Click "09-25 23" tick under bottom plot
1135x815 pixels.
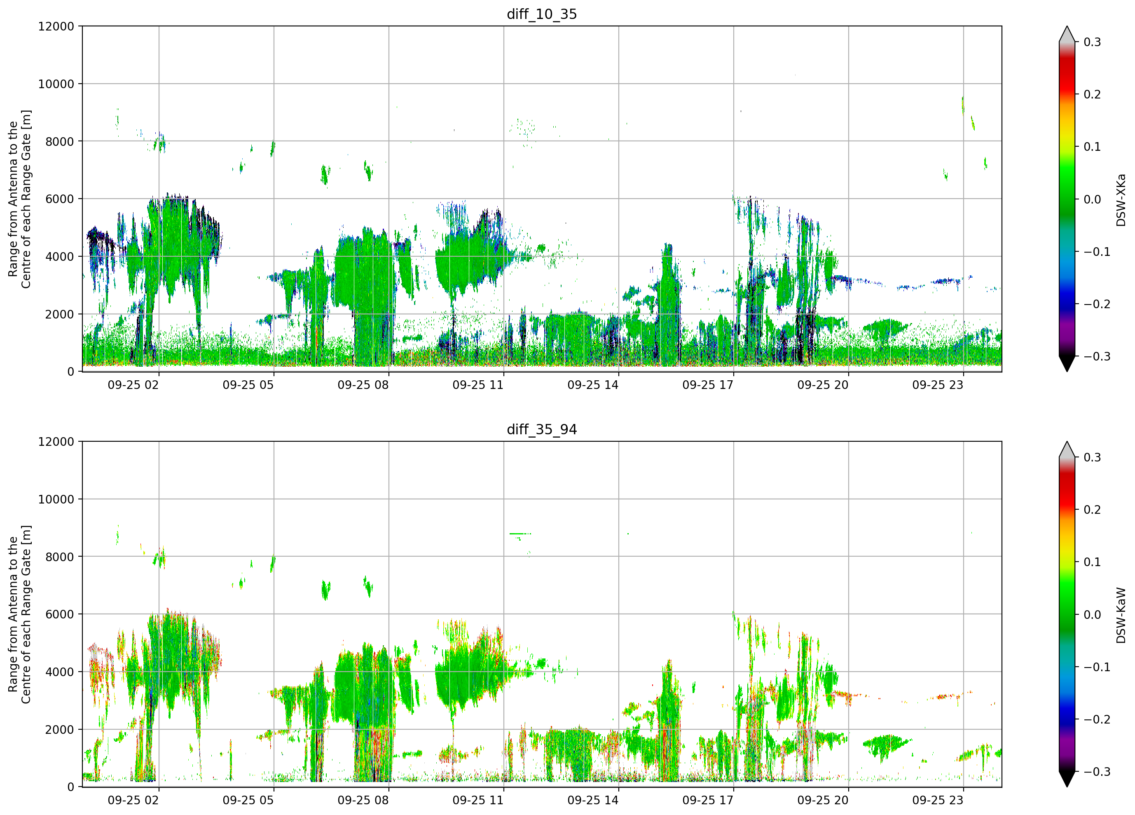click(x=938, y=801)
